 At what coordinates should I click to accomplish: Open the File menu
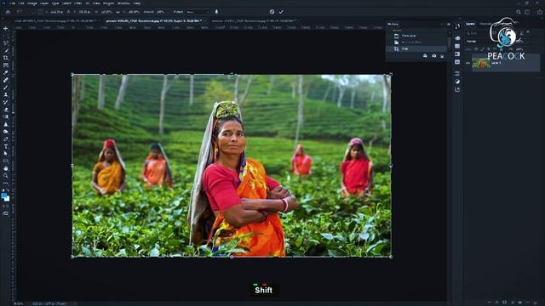[x=12, y=3]
